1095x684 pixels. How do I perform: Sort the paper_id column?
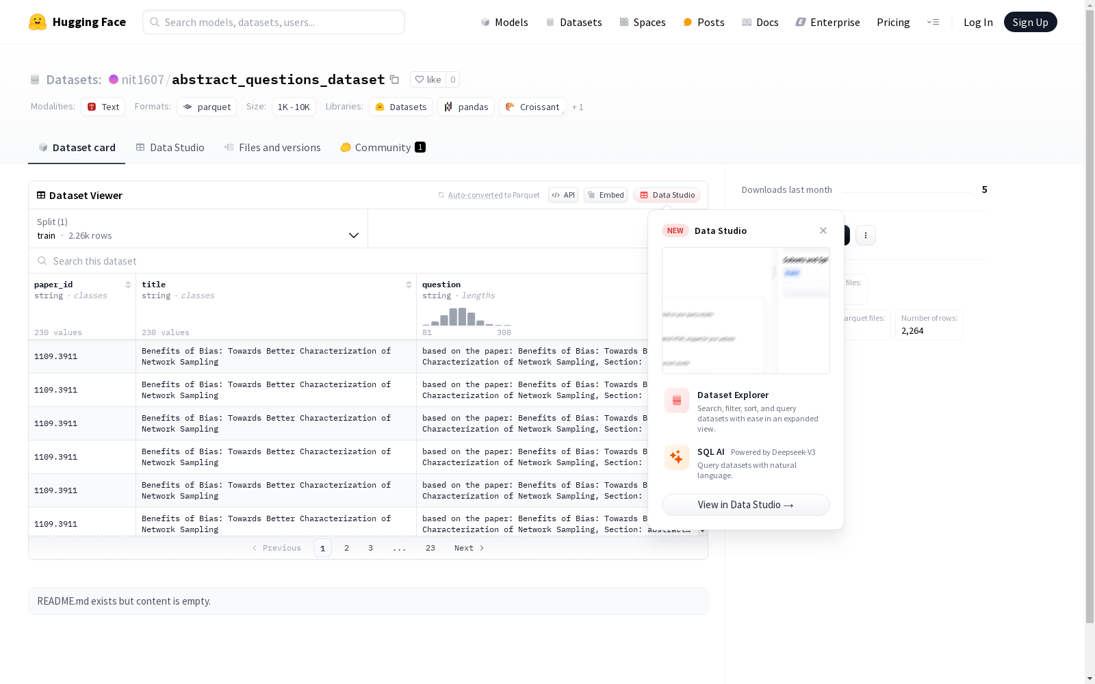(x=128, y=285)
